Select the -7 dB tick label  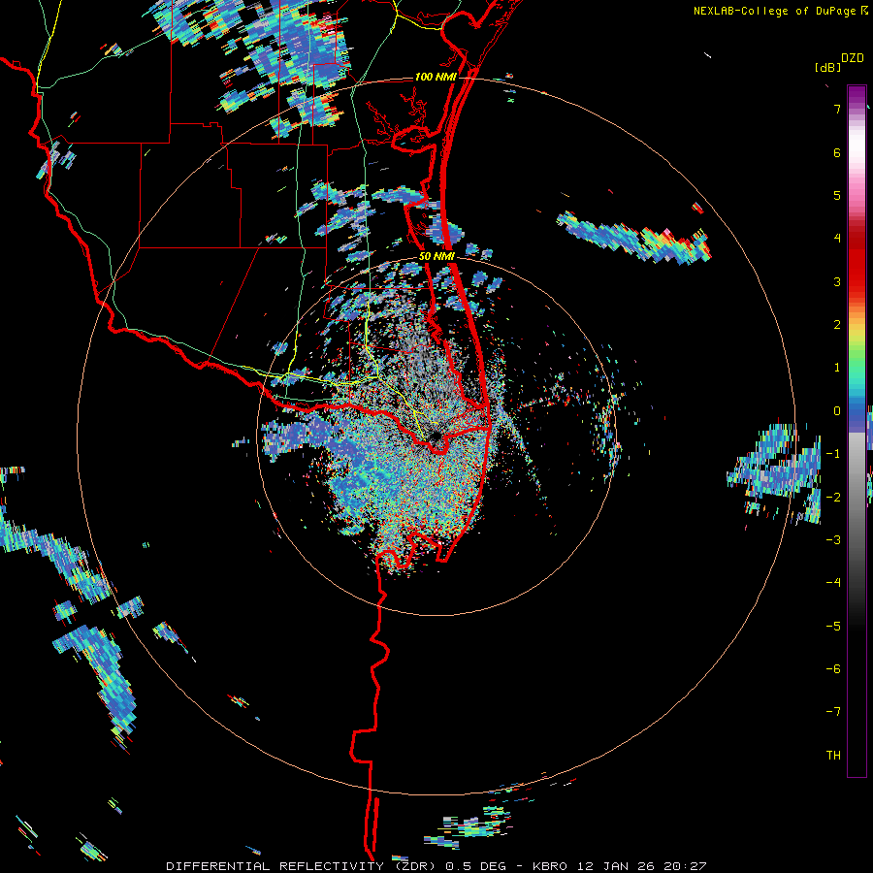(833, 712)
